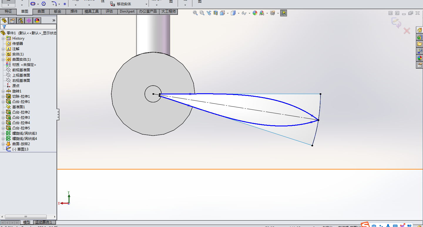Switch to the 特征 ribbon tab
The image size is (423, 227).
8,11
